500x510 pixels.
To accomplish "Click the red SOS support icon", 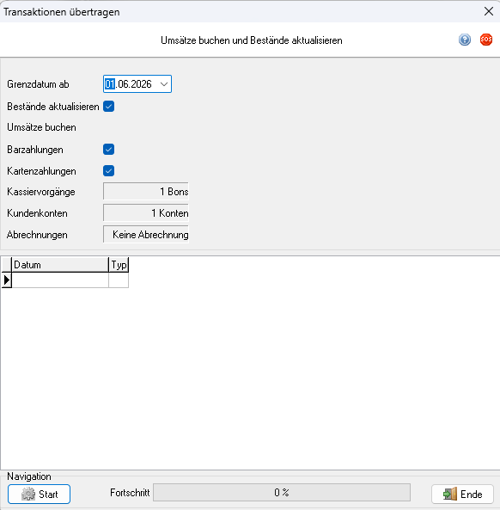I will 486,40.
